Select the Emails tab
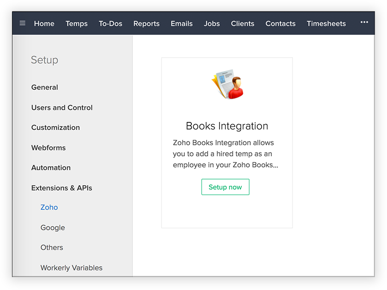Screen dimensions: 387x290 [182, 24]
